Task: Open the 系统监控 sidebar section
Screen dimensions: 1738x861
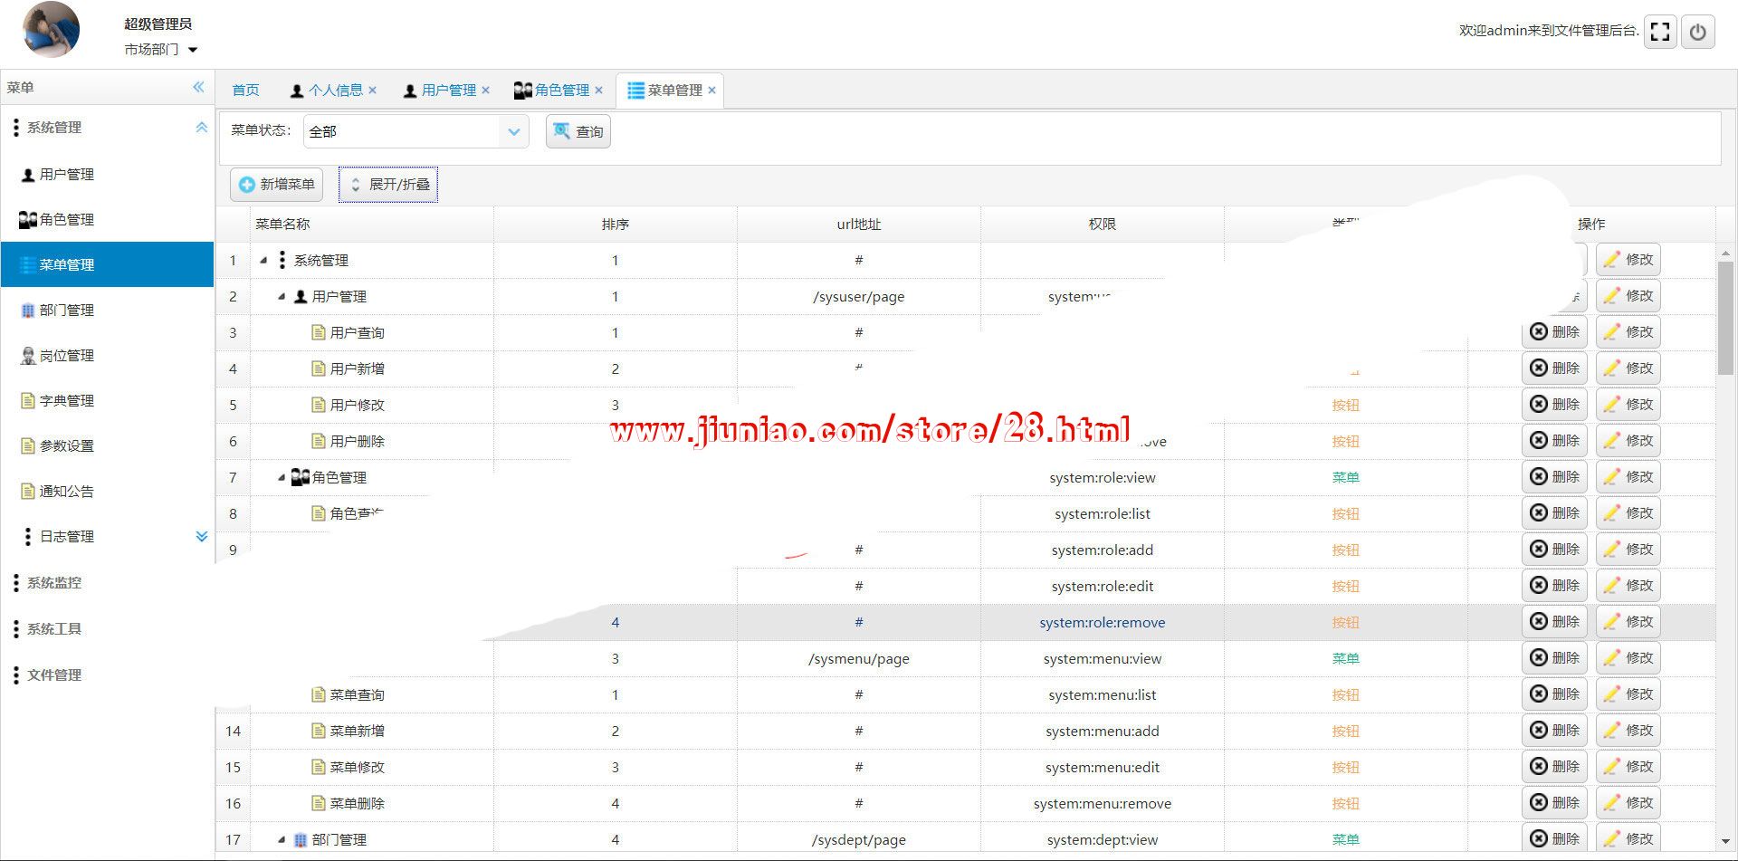Action: point(107,583)
